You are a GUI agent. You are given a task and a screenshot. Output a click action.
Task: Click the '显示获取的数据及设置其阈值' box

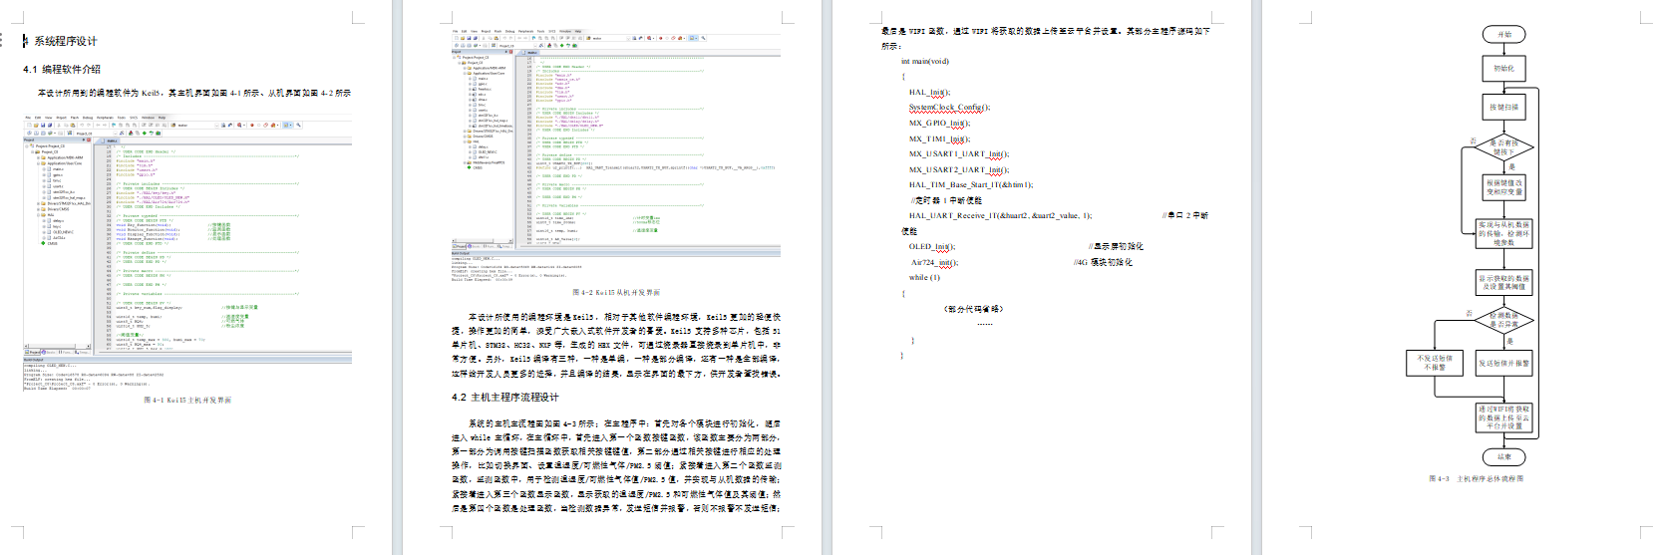pyautogui.click(x=1503, y=282)
